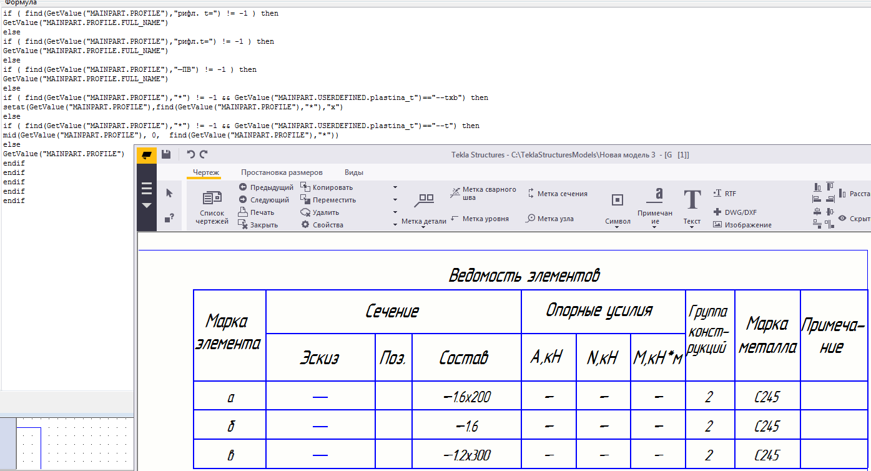
Task: Click the Redo arrow icon
Action: (x=204, y=154)
